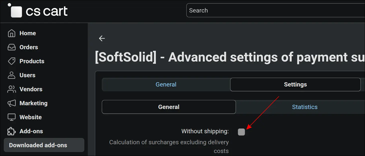Viewport: 365px width, 156px height.
Task: Click the Without shipping label text
Action: point(205,131)
